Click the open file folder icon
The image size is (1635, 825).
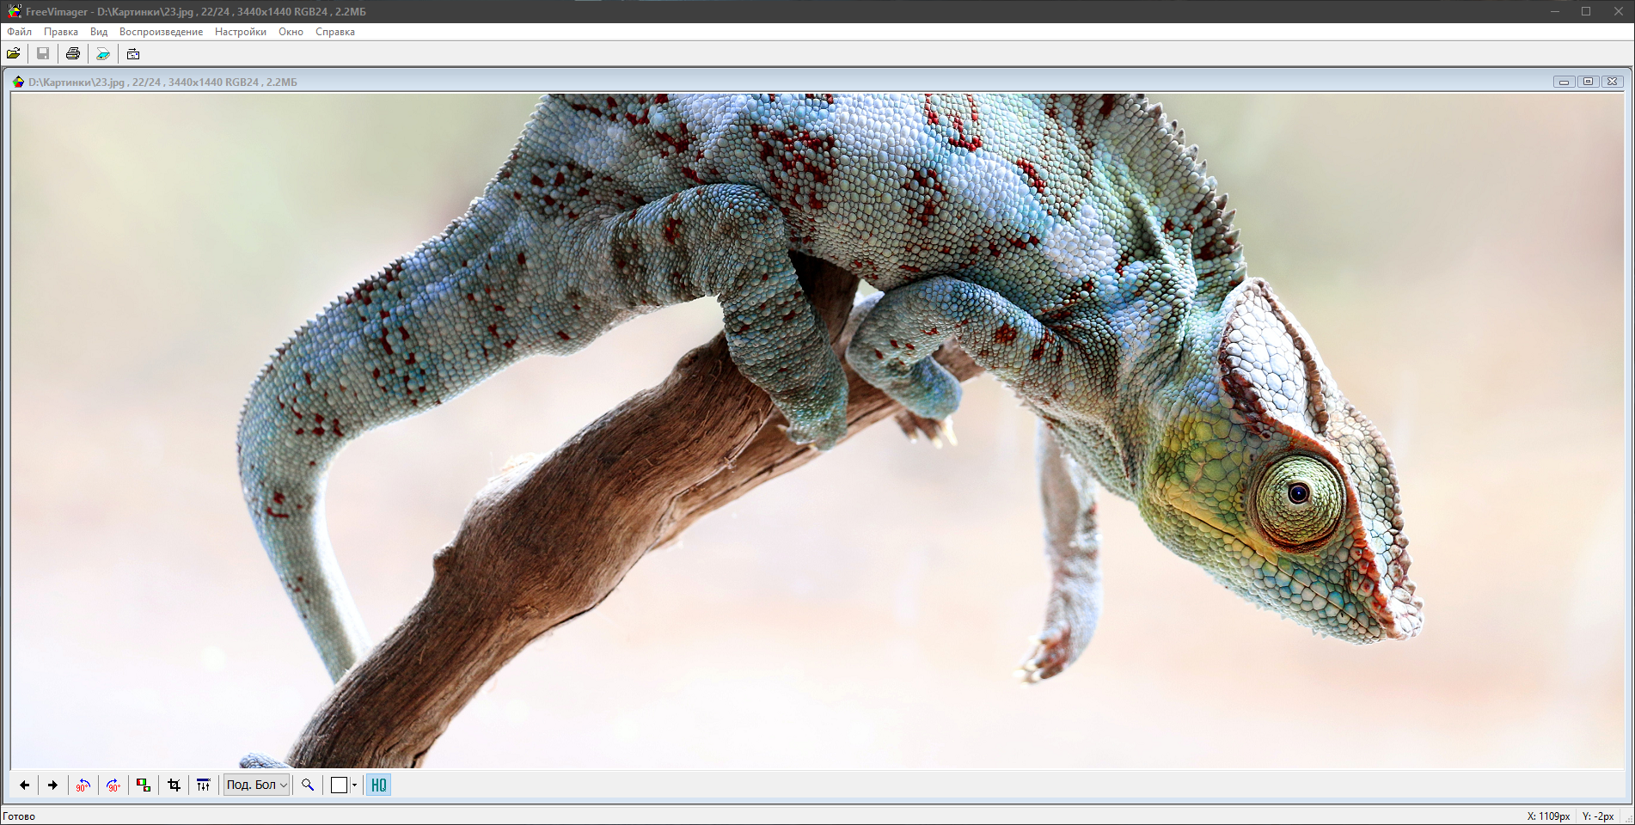pos(14,53)
